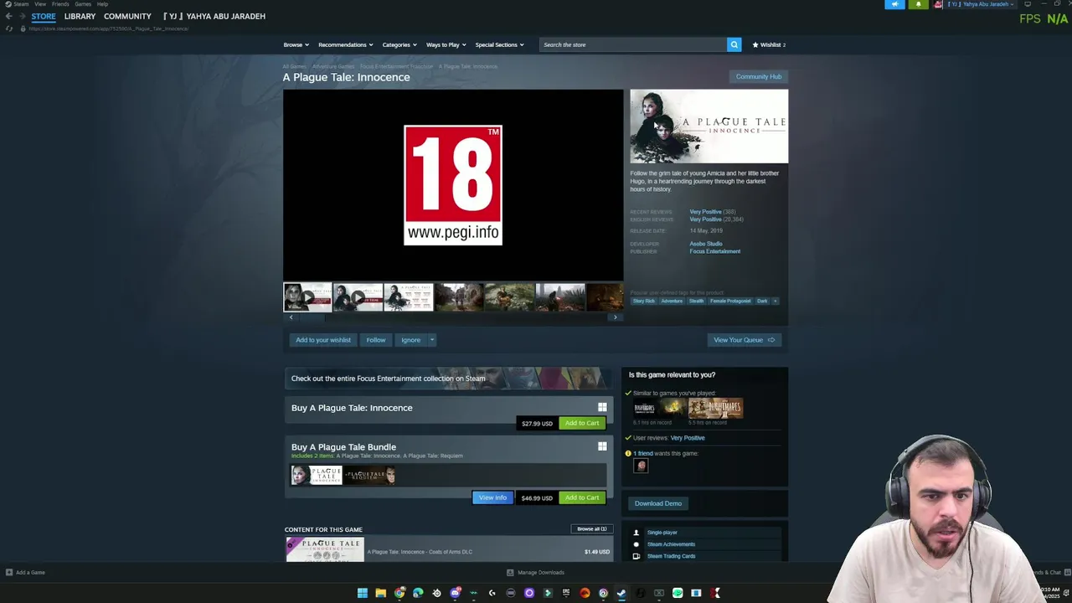The height and width of the screenshot is (603, 1072).
Task: Expand the Recommendations dropdown
Action: (346, 44)
